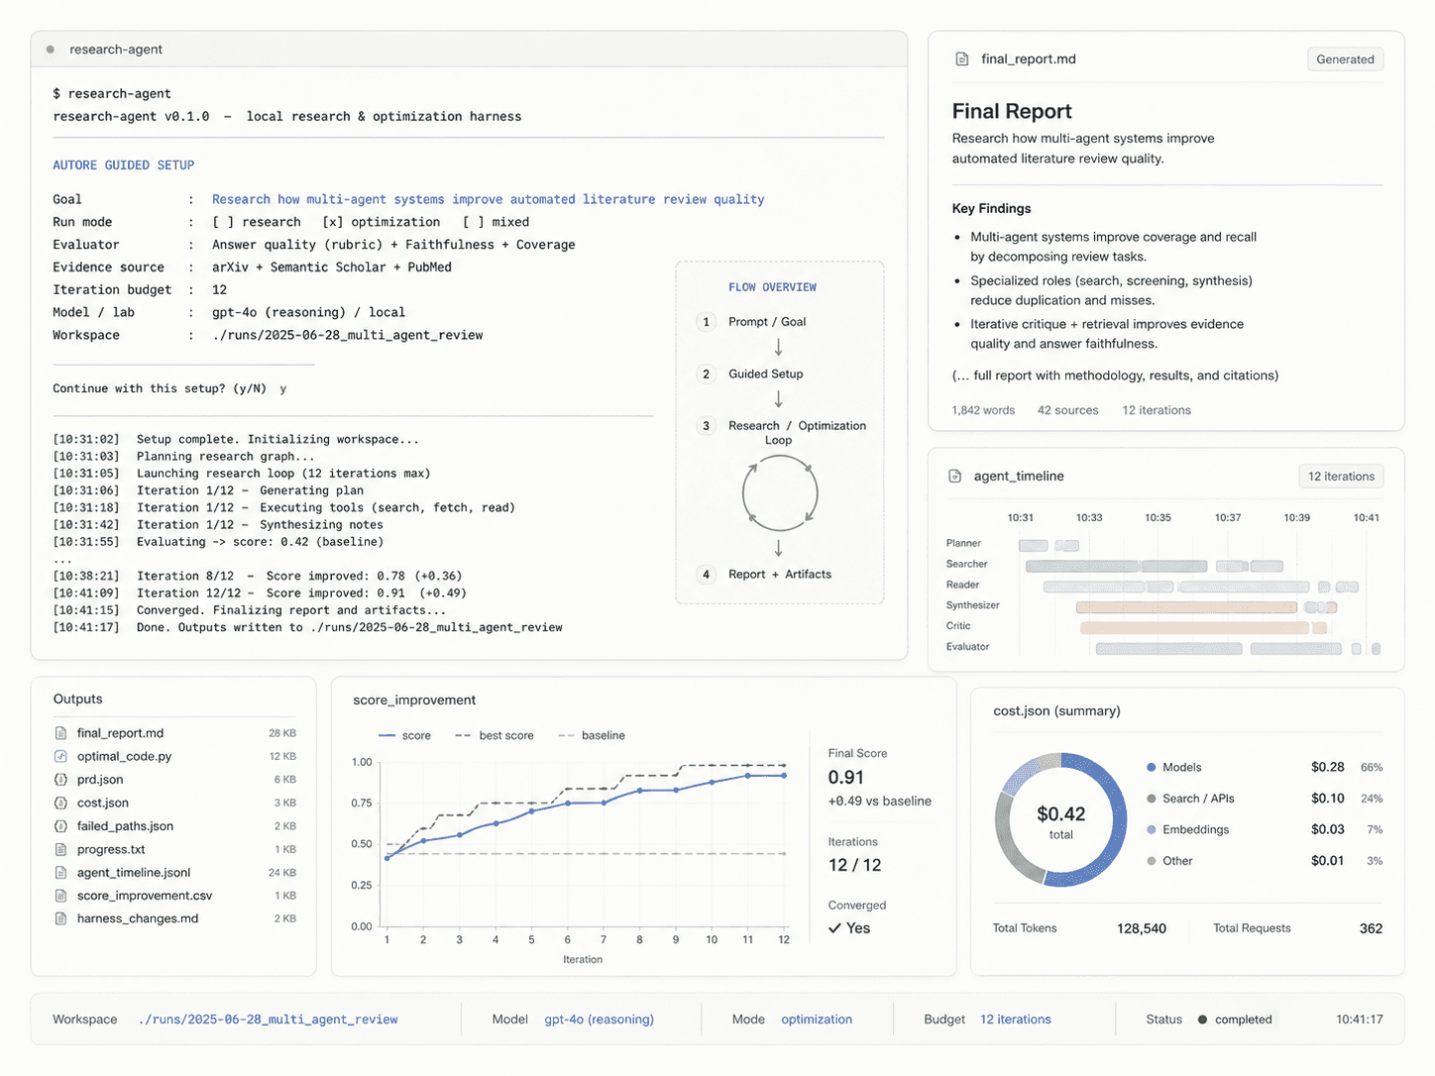Click the gpt-4o (reasoning) model link
The width and height of the screenshot is (1435, 1076).
pos(599,1020)
